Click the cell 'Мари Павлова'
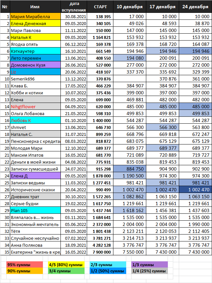 click(35, 30)
